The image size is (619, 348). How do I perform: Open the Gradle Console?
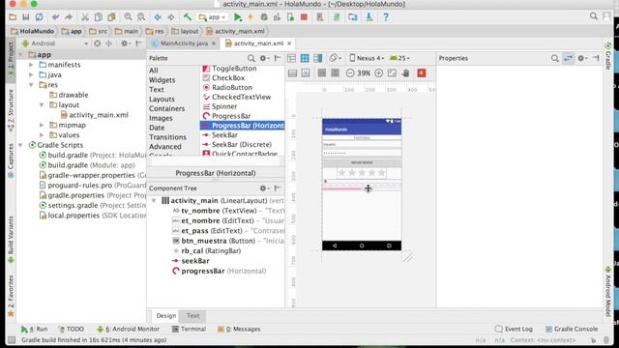[x=572, y=329]
